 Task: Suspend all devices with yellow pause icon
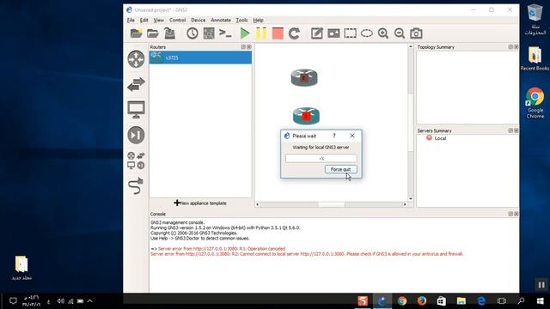(x=261, y=33)
